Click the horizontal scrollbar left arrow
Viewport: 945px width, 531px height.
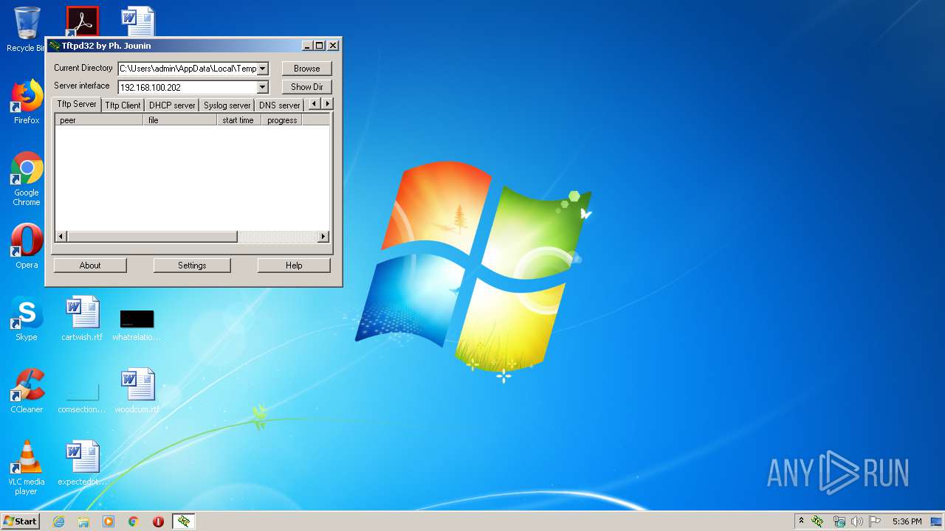pos(61,237)
